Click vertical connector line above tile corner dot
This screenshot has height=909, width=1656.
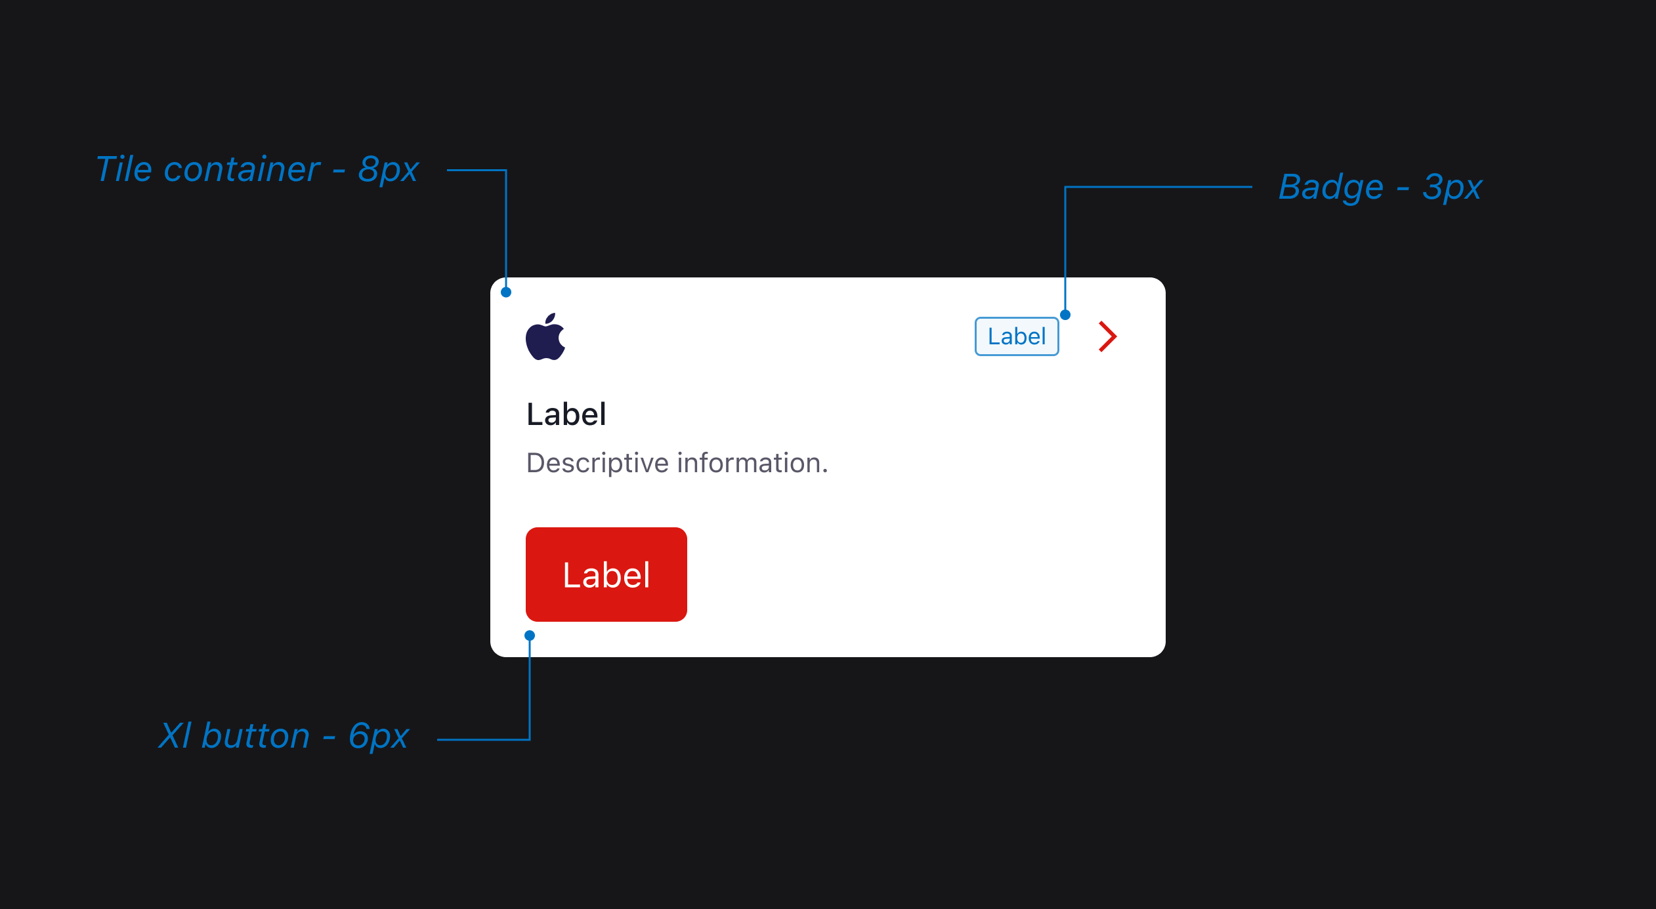[506, 230]
